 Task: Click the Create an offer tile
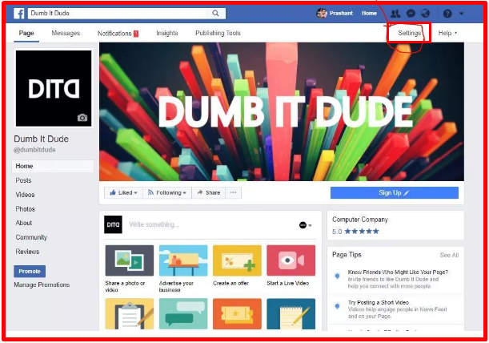point(237,260)
